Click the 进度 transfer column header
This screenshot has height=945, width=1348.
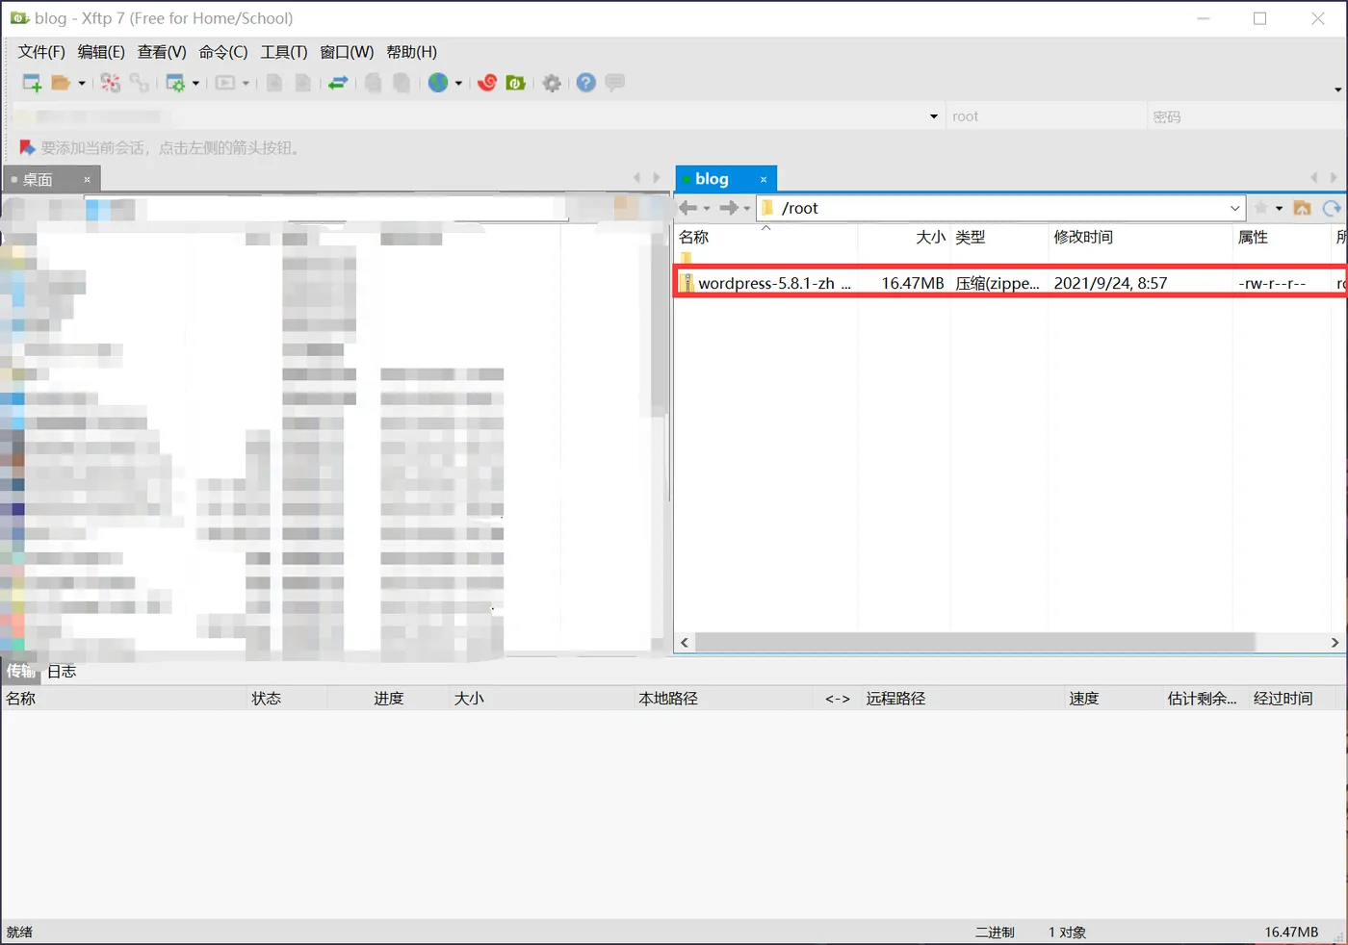(x=389, y=699)
